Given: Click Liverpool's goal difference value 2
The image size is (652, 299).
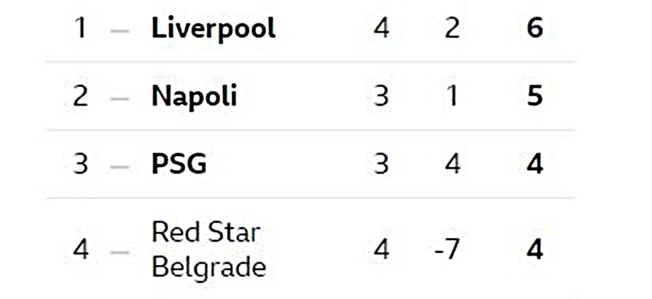Looking at the screenshot, I should coord(452,29).
